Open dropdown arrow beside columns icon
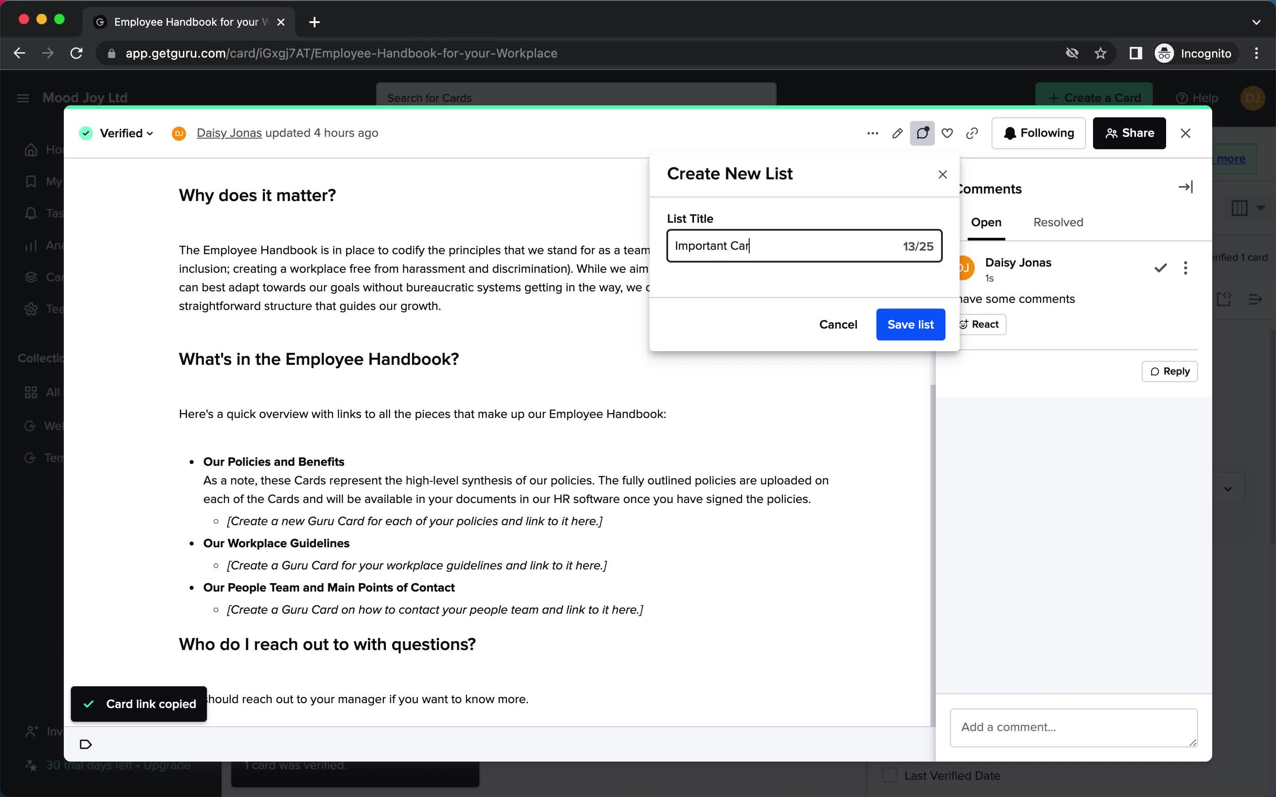Image resolution: width=1276 pixels, height=797 pixels. point(1260,208)
